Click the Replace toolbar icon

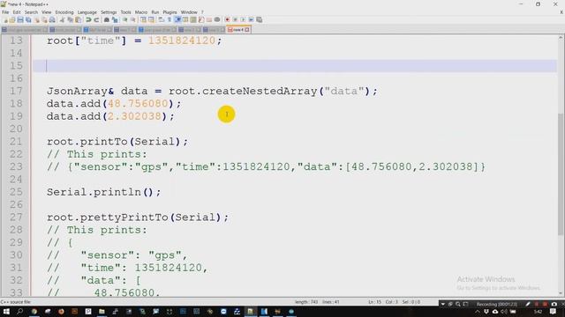point(115,19)
